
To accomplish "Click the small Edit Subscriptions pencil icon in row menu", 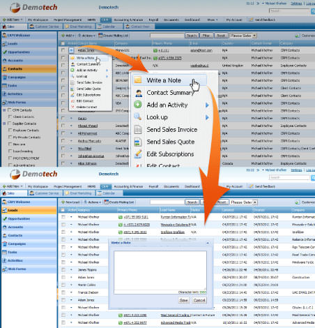I will tap(72, 95).
